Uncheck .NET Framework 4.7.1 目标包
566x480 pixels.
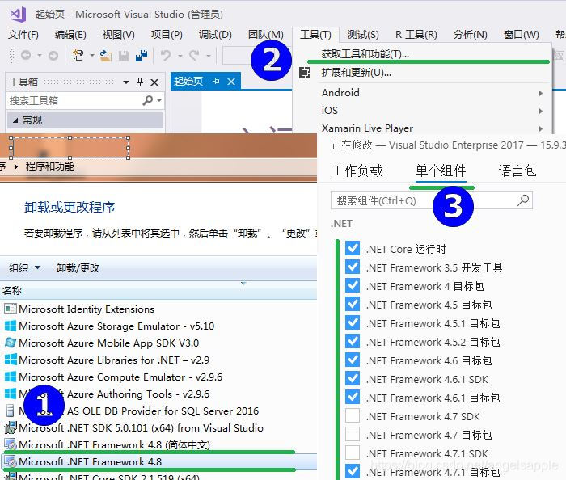click(353, 471)
